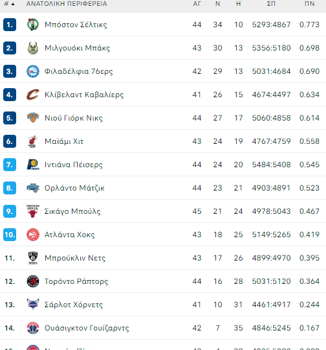Open the Chicago Bulls logo
The height and width of the screenshot is (350, 326).
pyautogui.click(x=33, y=211)
